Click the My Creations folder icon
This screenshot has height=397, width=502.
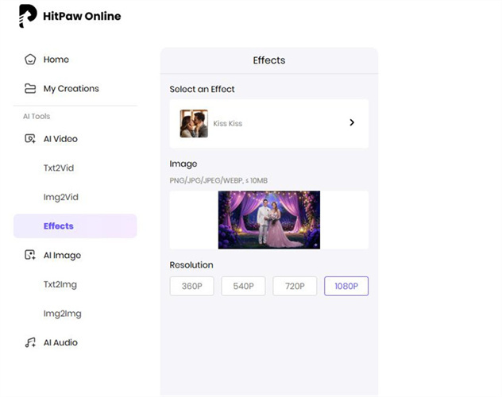click(x=30, y=89)
